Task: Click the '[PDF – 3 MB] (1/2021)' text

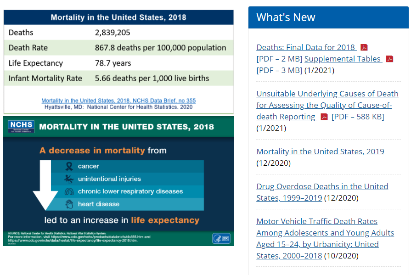Action: tap(295, 70)
